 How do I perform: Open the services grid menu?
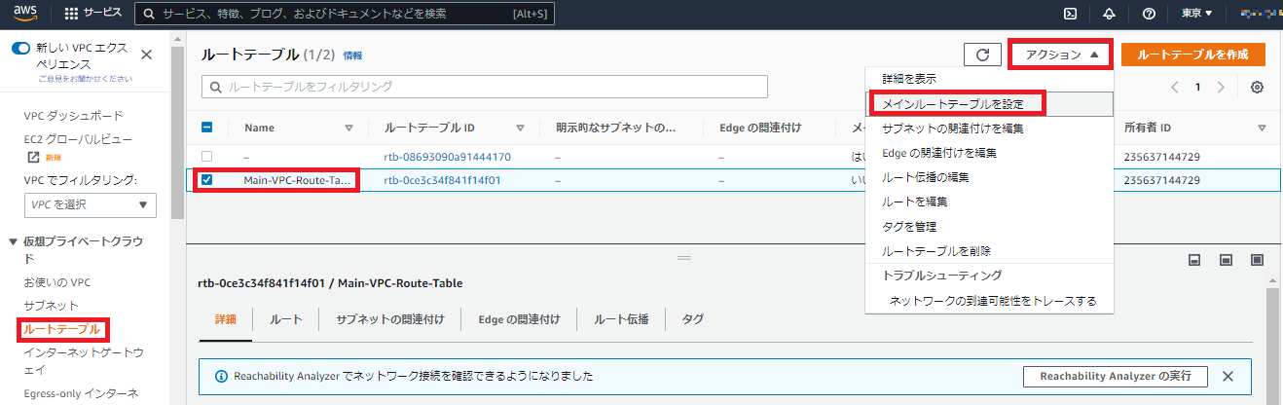tap(72, 14)
